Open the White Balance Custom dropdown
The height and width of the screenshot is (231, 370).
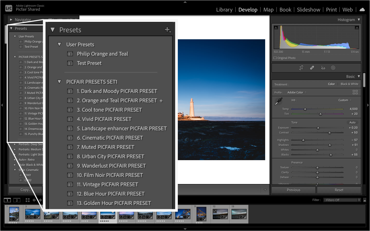click(344, 100)
